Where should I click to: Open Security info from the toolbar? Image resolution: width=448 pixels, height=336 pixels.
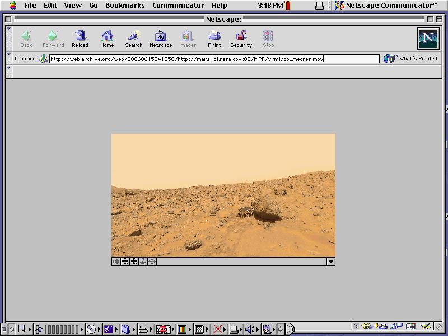[241, 38]
